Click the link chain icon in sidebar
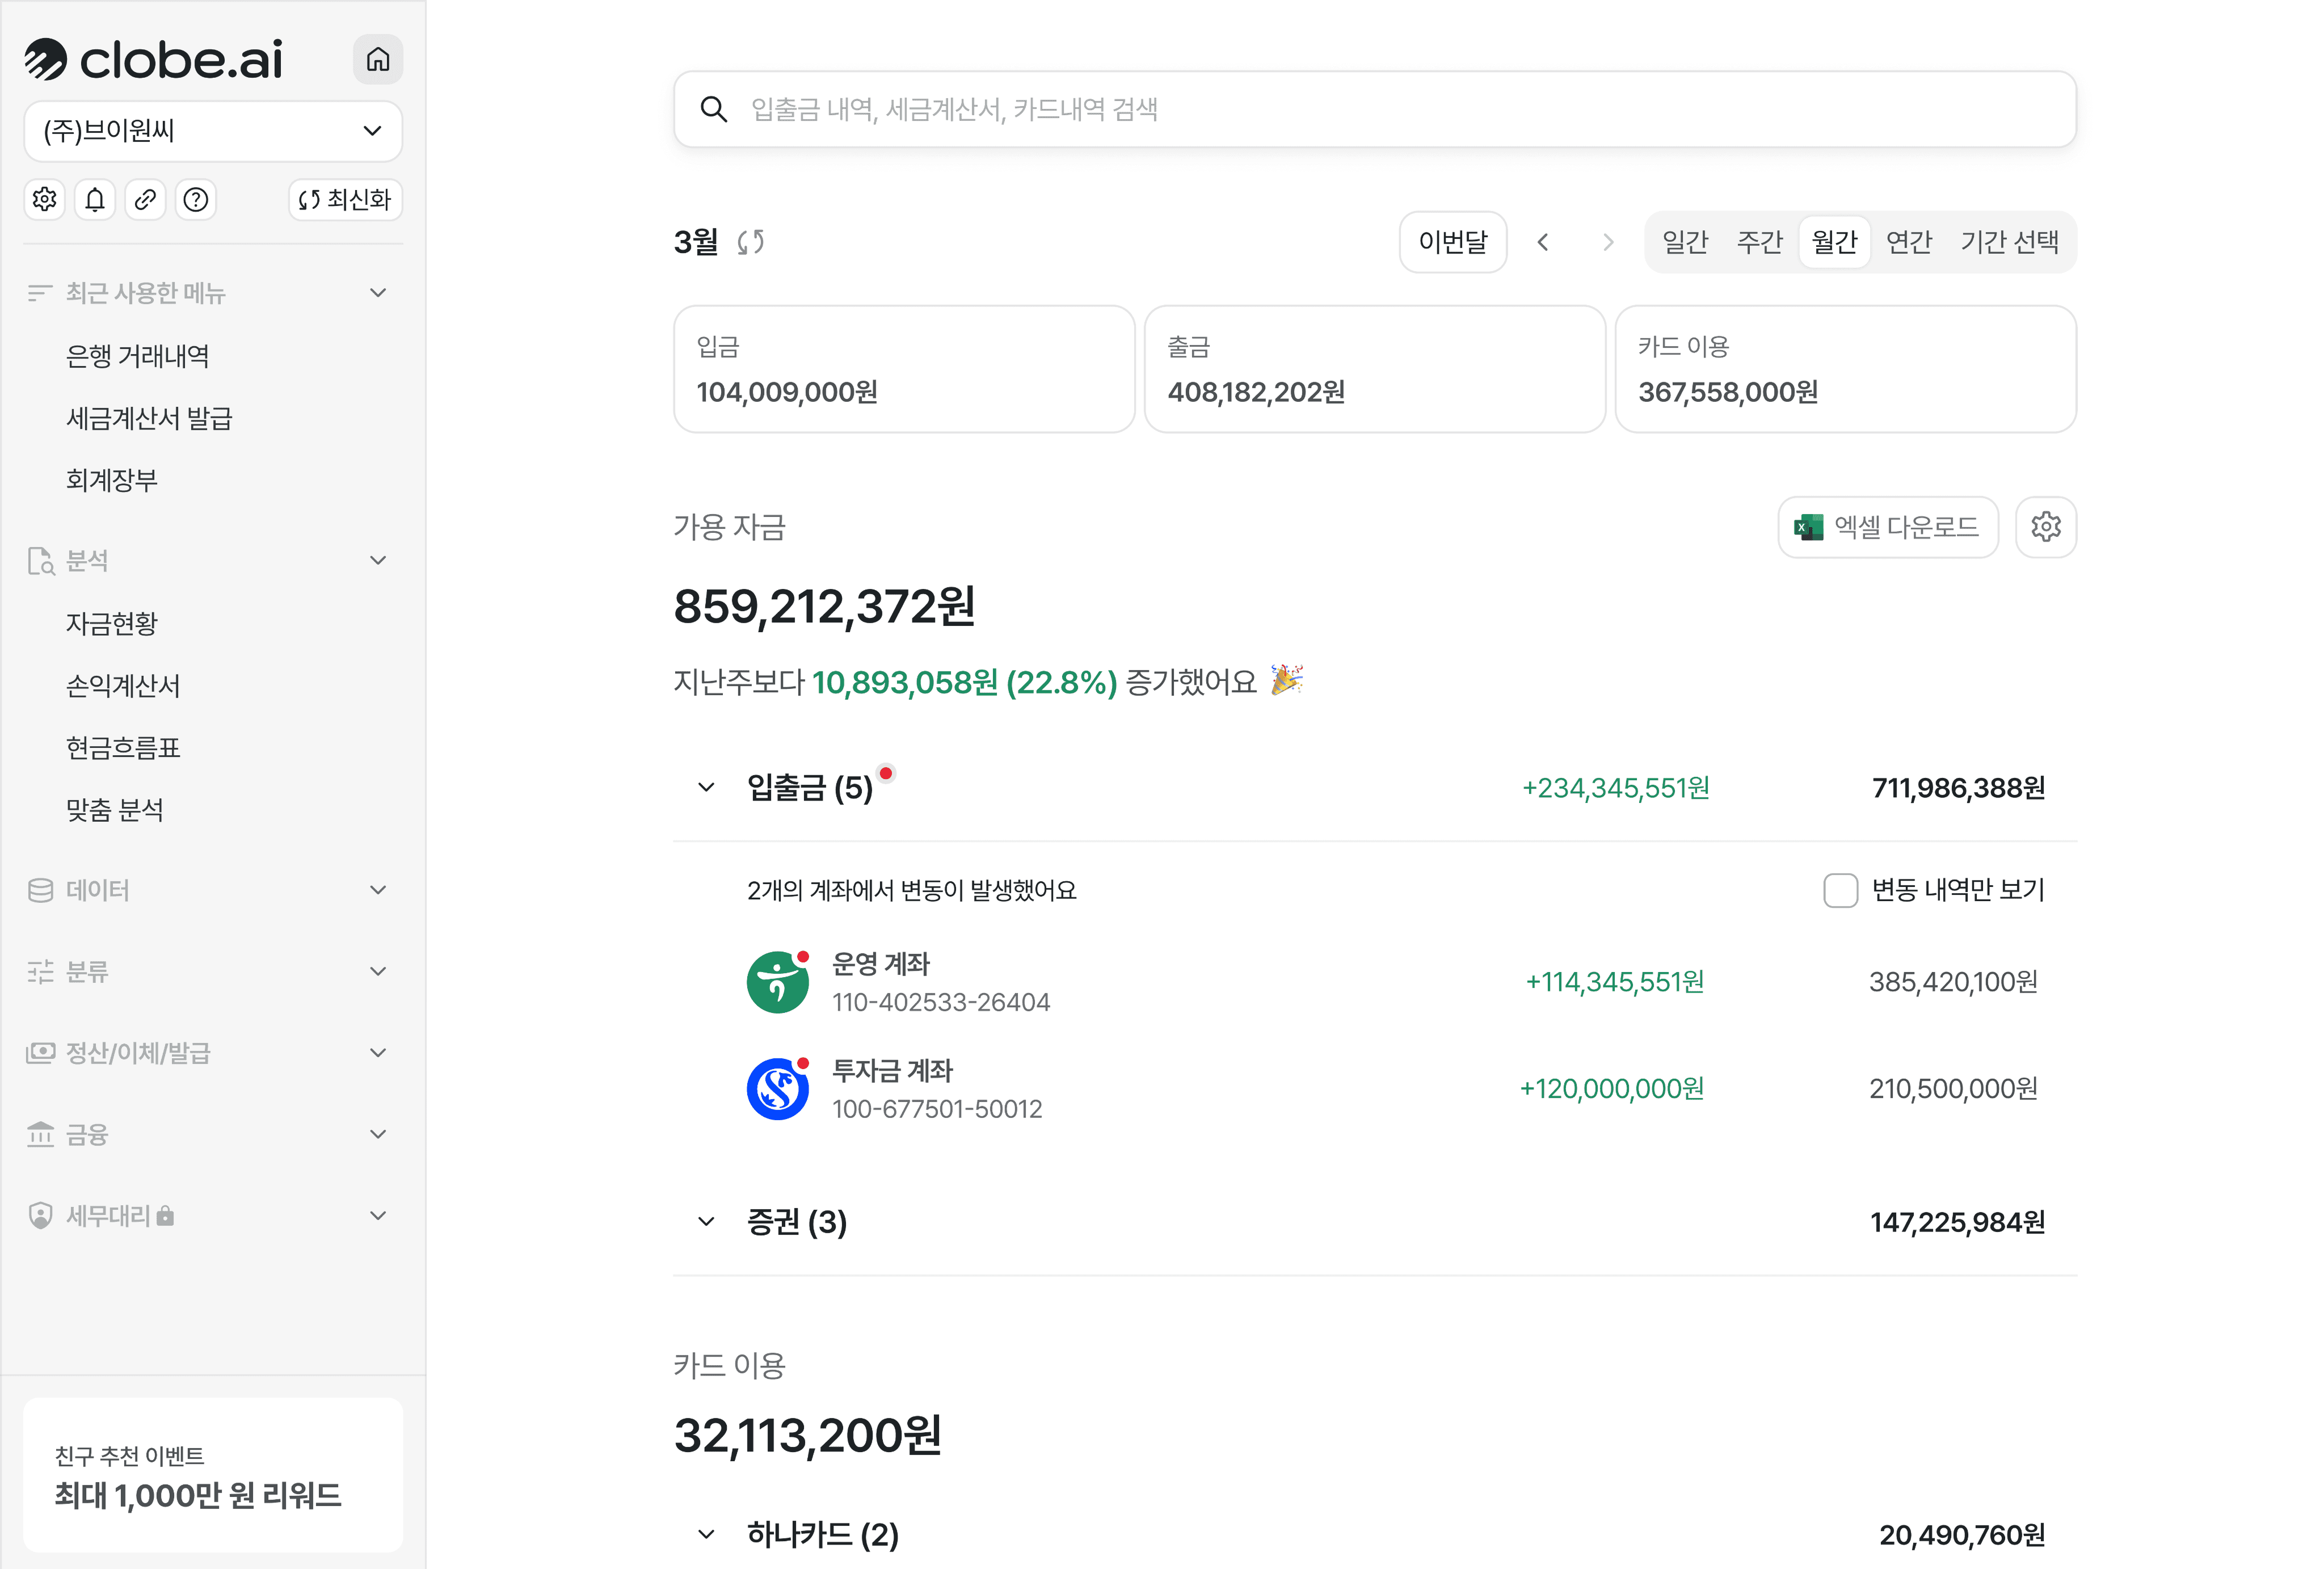This screenshot has width=2324, height=1569. point(145,200)
